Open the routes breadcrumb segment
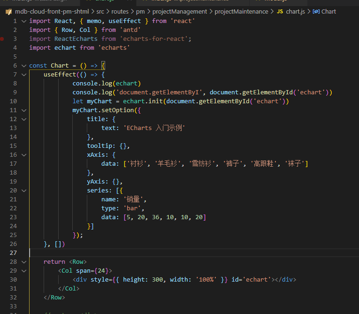Image resolution: width=359 pixels, height=314 pixels. [x=120, y=11]
